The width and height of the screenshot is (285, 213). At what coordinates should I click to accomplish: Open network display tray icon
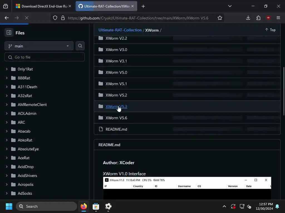click(x=242, y=206)
